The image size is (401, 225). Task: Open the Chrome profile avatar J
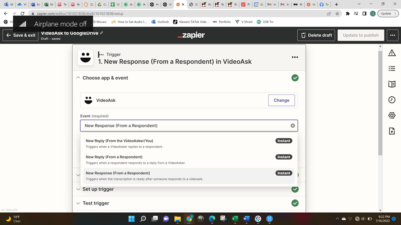coord(373,14)
